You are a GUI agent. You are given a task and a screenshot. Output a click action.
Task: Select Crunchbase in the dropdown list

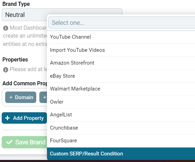[x=121, y=128]
